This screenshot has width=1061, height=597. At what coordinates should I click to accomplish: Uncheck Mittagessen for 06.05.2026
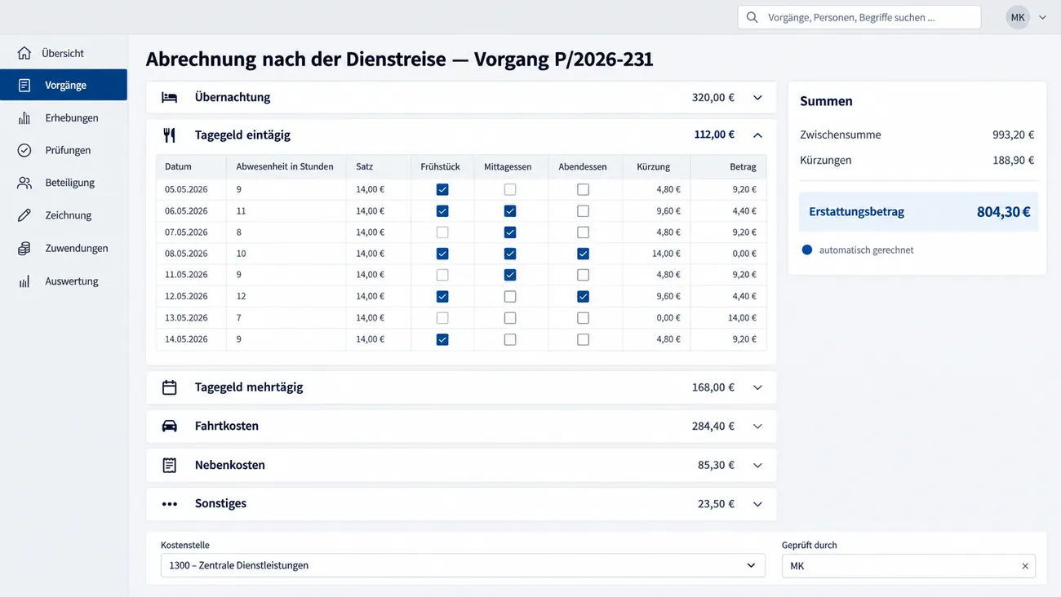[x=510, y=210]
